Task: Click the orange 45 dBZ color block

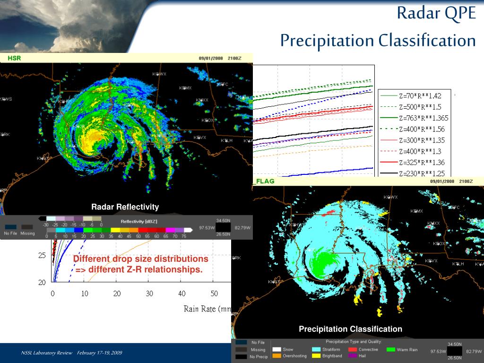Action: (134, 230)
